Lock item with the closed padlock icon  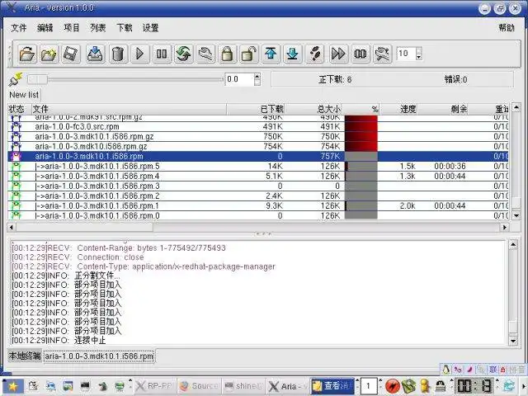(x=228, y=54)
